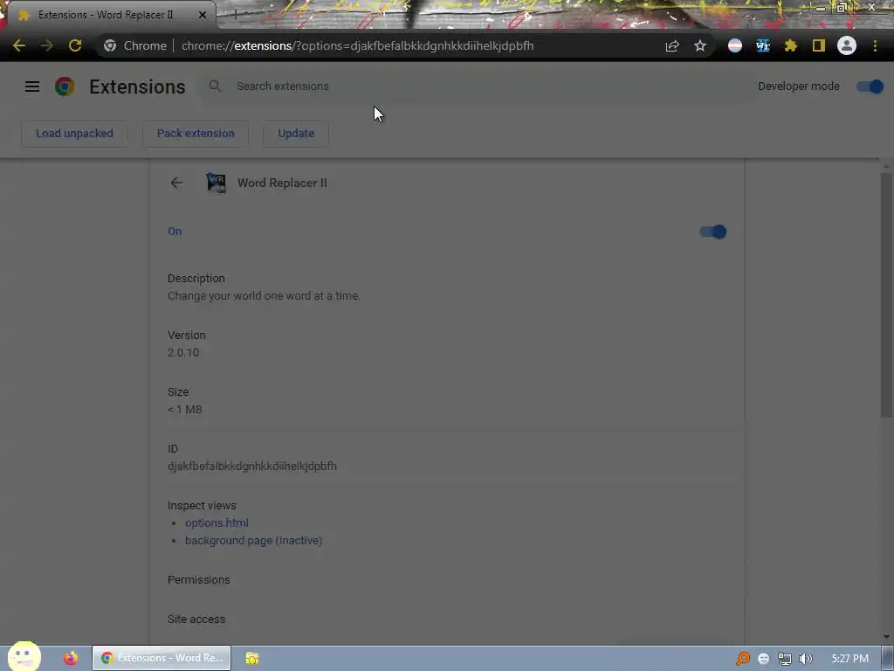Click the 5:27 PM taskbar clock
Viewport: 894px width, 671px height.
849,659
